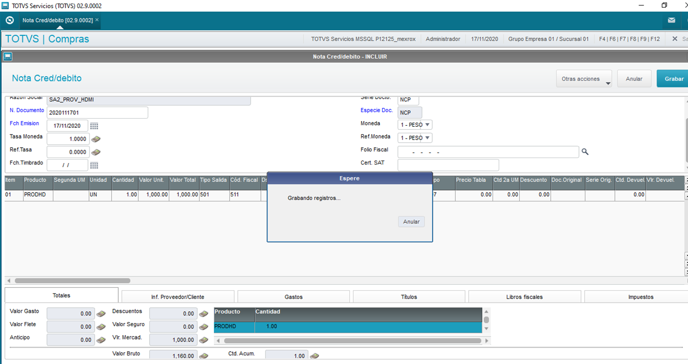Click the 17/11/2020 date in header bar
This screenshot has height=364, width=688.
coord(484,39)
